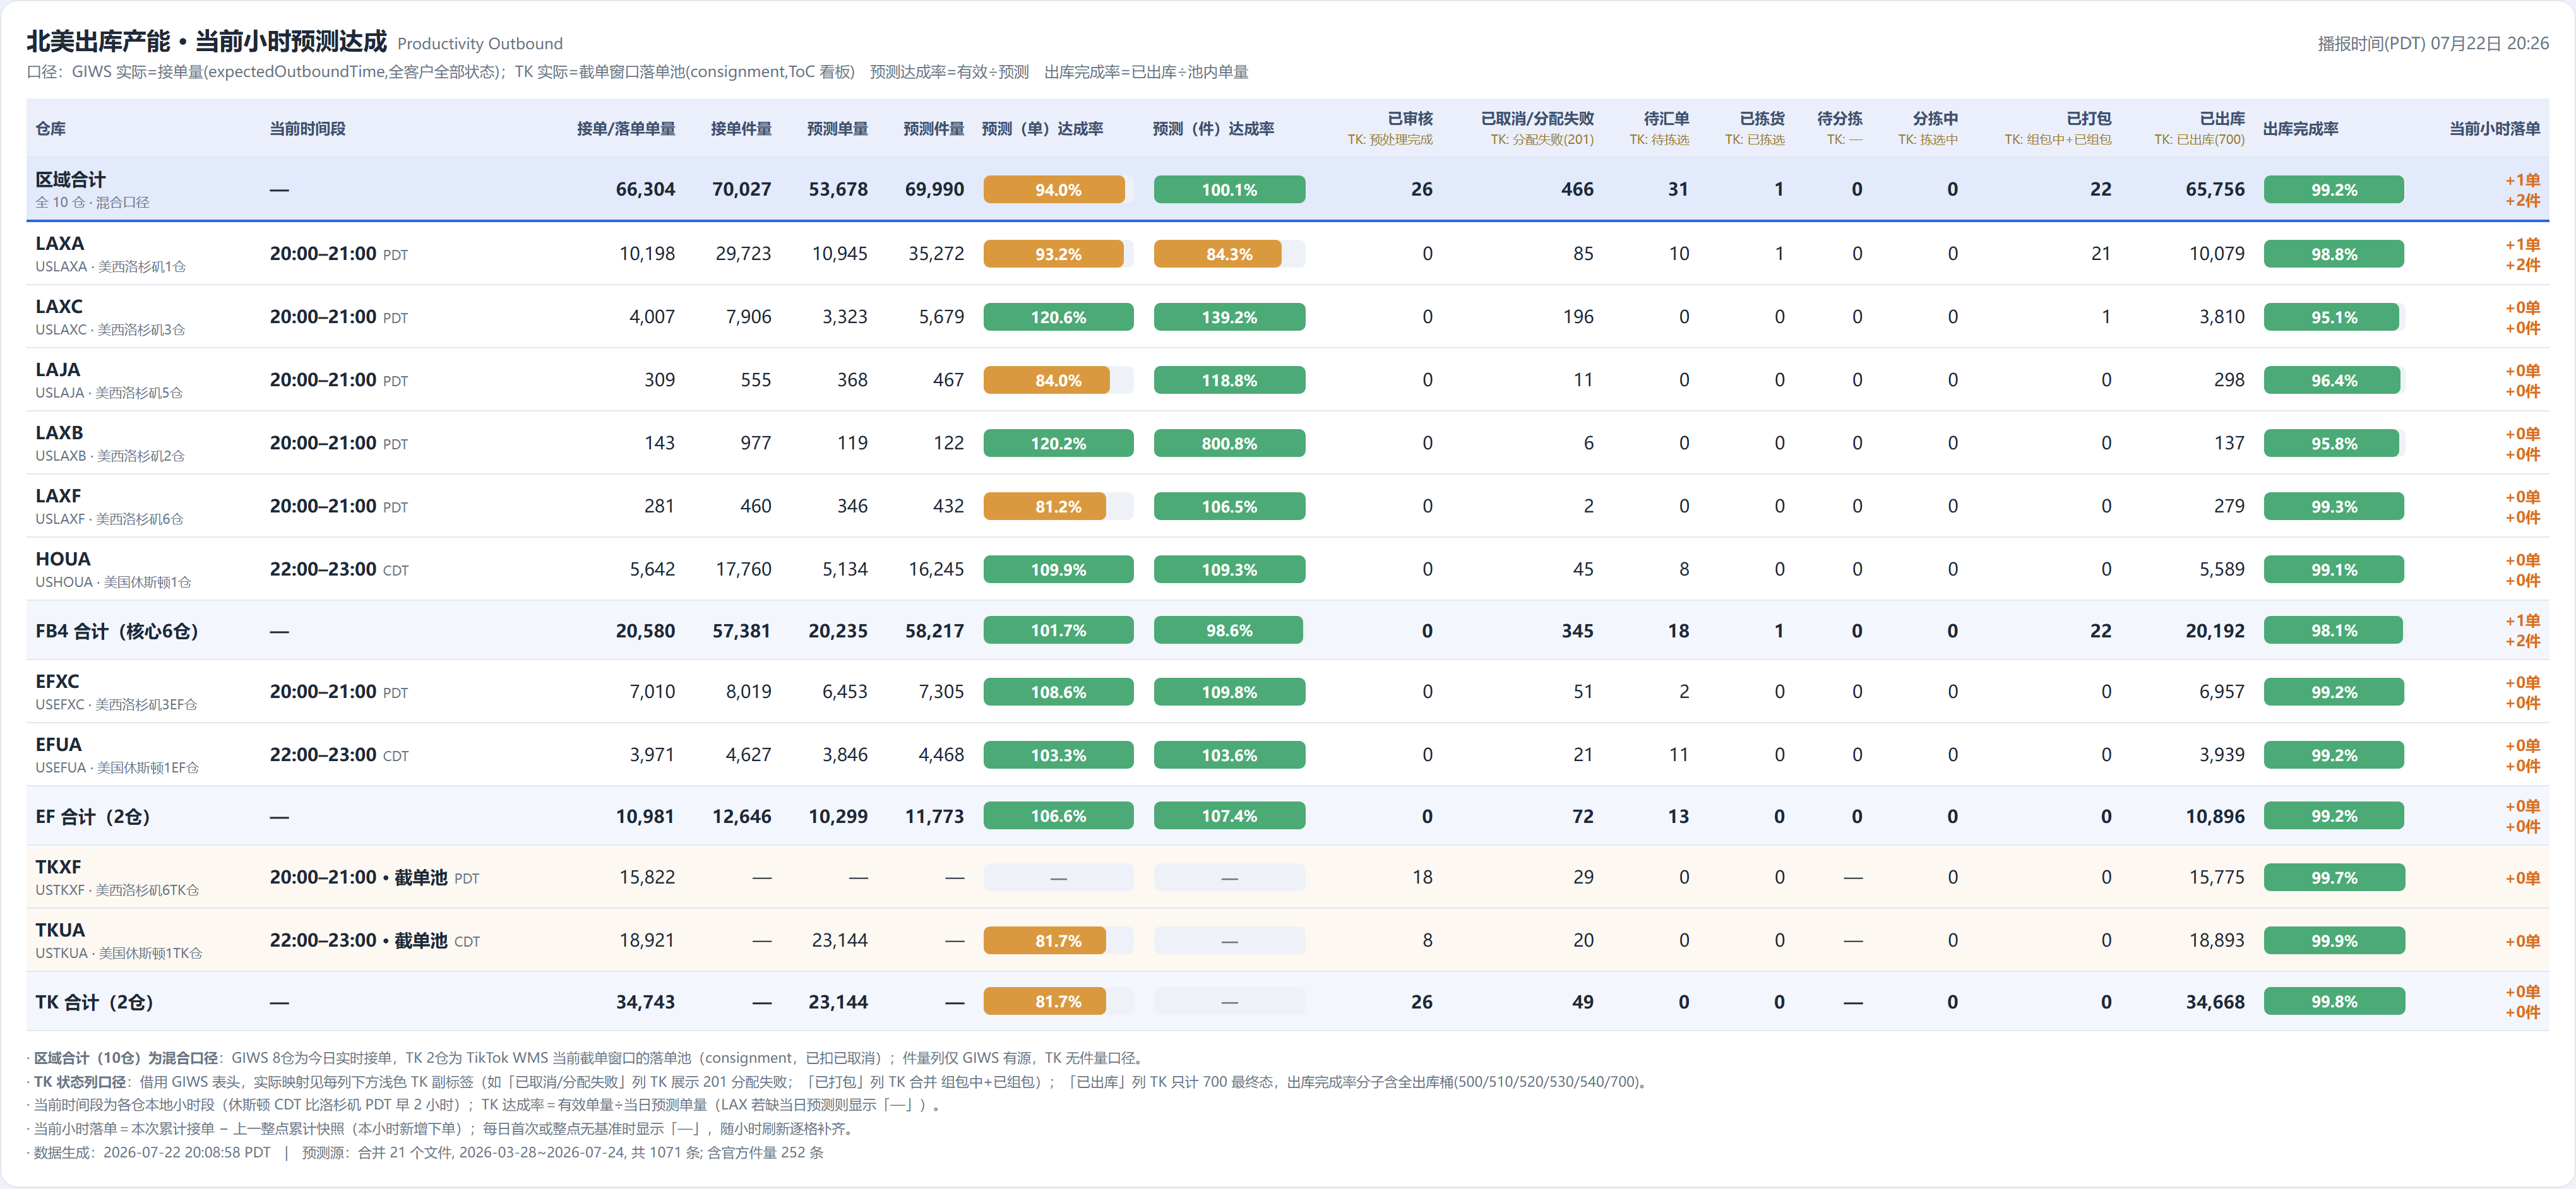This screenshot has width=2576, height=1189.
Task: Click the 已取消/分配失败 column header
Action: 1537,119
